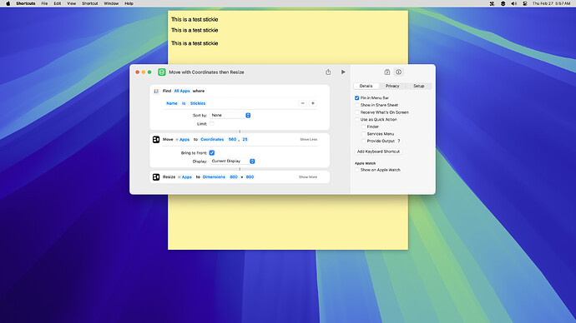Uncheck Pin in Menu Bar
Image resolution: width=576 pixels, height=323 pixels.
click(x=356, y=98)
